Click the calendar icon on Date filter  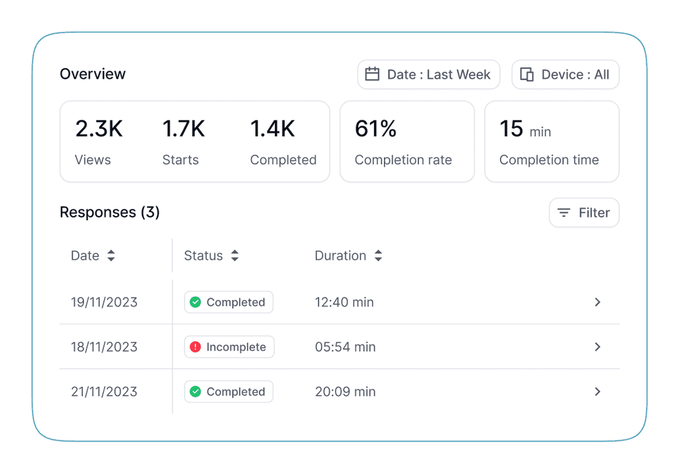pyautogui.click(x=372, y=74)
